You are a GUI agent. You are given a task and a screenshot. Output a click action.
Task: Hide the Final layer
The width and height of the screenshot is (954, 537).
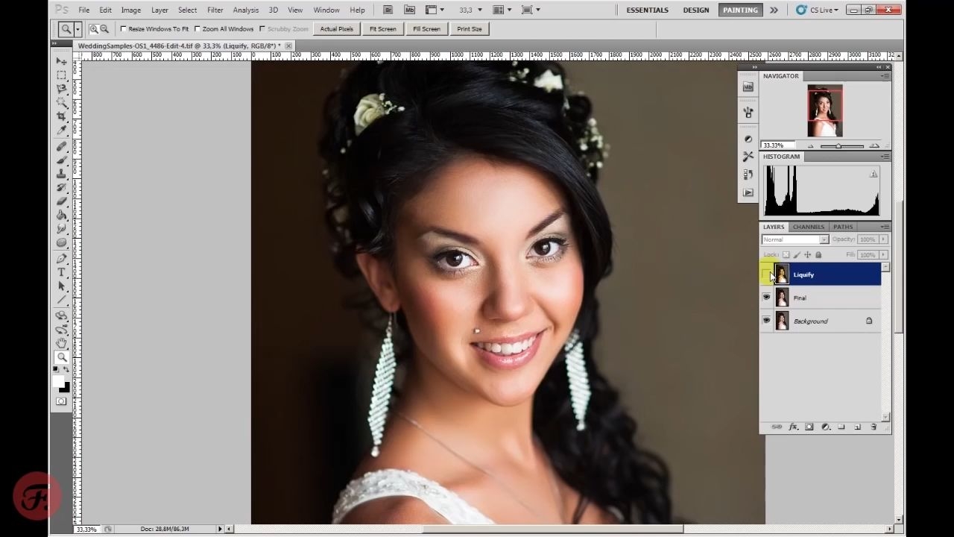766,298
